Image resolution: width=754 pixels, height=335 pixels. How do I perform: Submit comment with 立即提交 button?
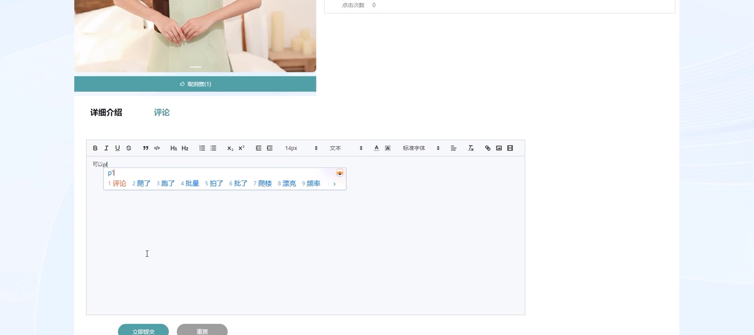(x=143, y=330)
